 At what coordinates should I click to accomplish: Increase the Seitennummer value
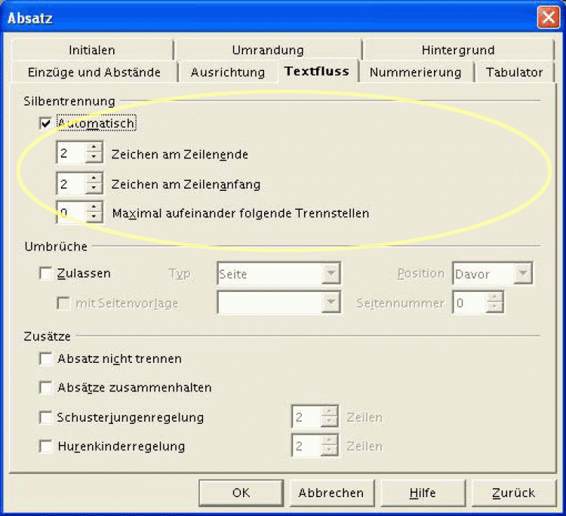(494, 297)
